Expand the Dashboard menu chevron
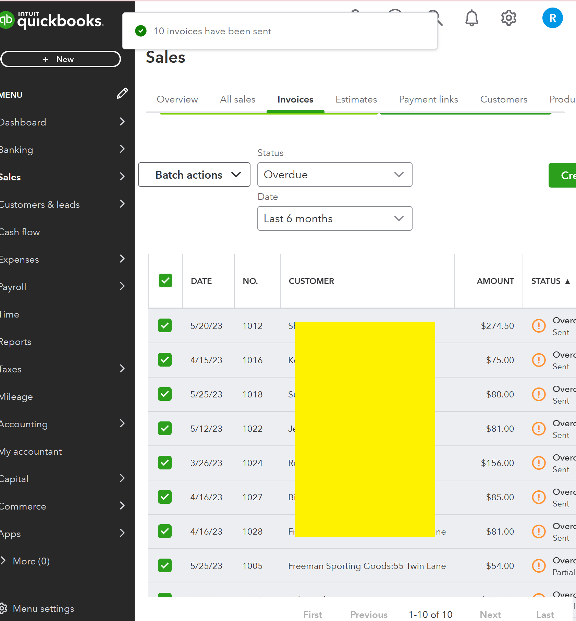 122,121
